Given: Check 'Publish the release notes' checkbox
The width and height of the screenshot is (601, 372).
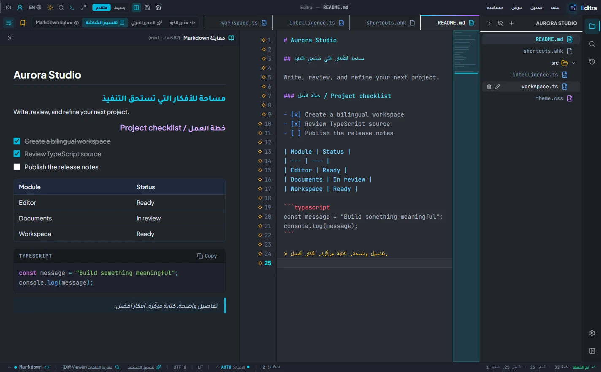Looking at the screenshot, I should click(17, 167).
